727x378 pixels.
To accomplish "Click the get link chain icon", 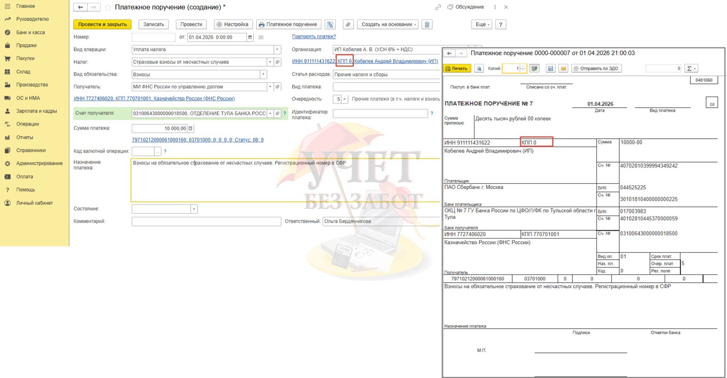I will click(437, 7).
